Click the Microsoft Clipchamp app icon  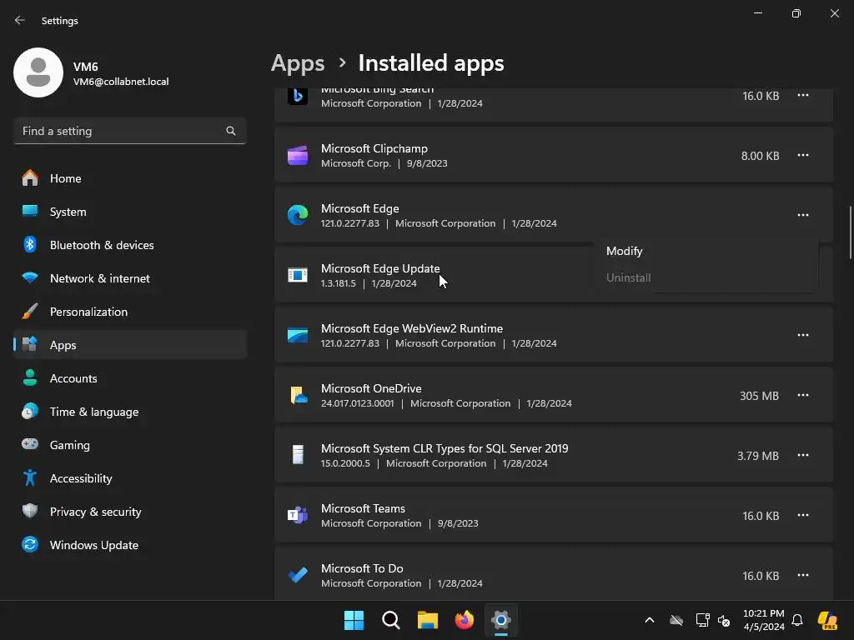coord(298,155)
